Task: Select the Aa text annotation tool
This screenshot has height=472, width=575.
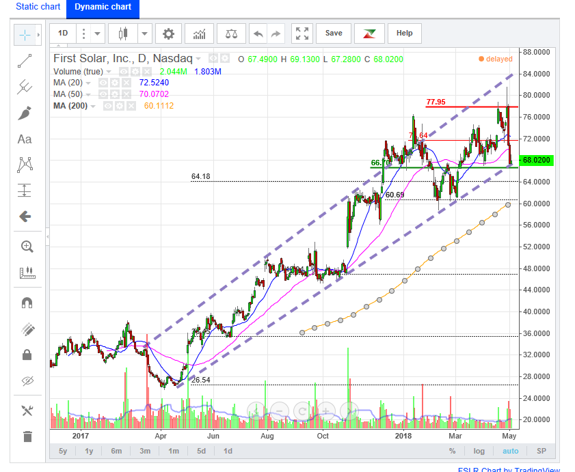Action: point(25,139)
